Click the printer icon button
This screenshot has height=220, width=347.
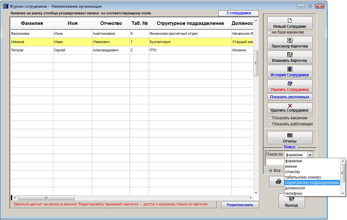tap(278, 181)
